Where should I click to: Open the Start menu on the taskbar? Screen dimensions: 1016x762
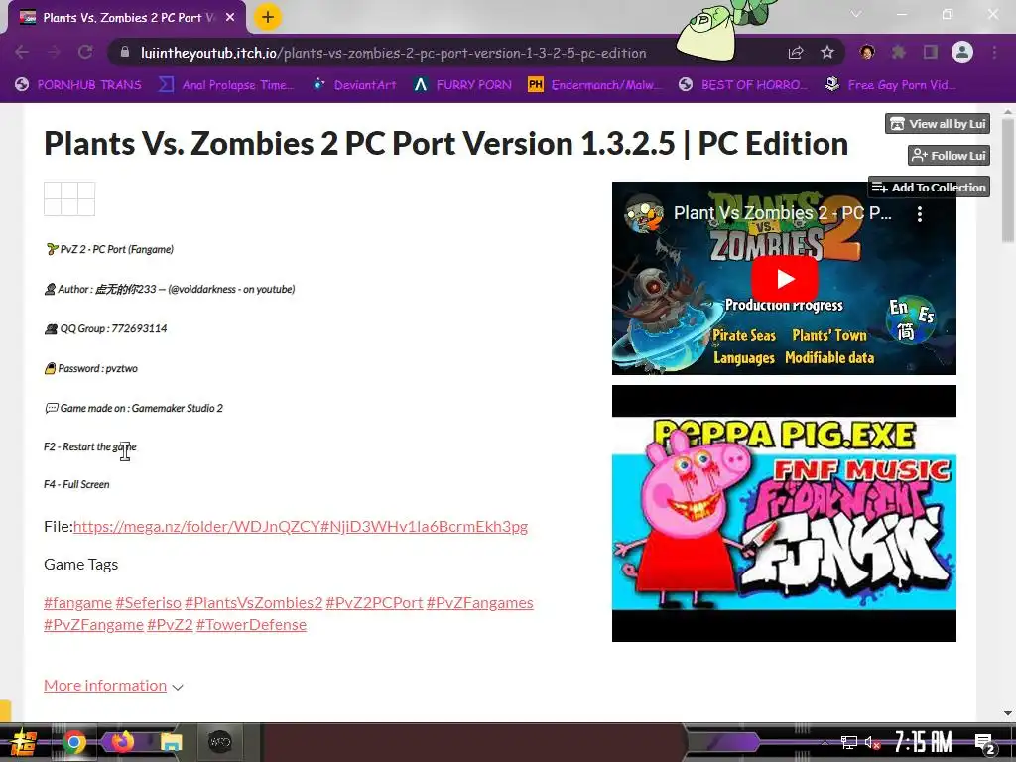[x=23, y=742]
